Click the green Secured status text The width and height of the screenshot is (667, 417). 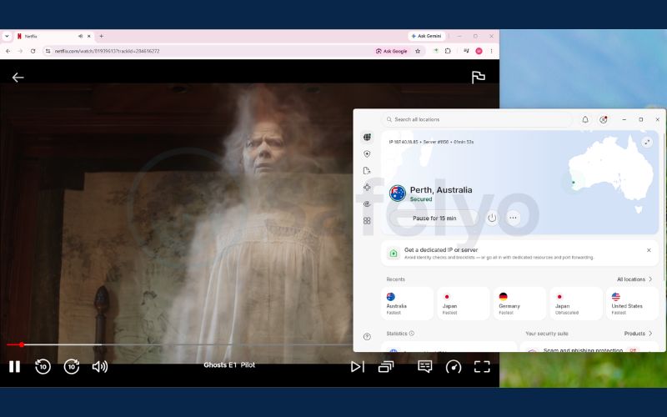421,199
